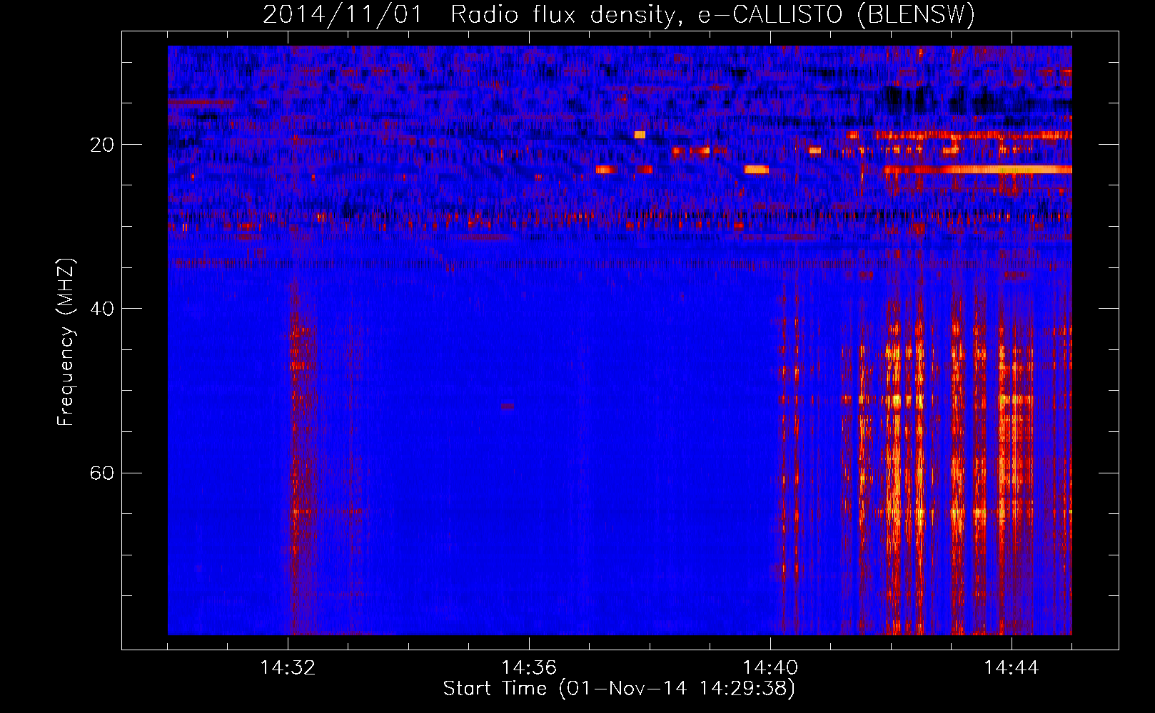This screenshot has width=1155, height=713.
Task: Click the 'Frequency (MHZ)' axis label
Action: pos(66,342)
